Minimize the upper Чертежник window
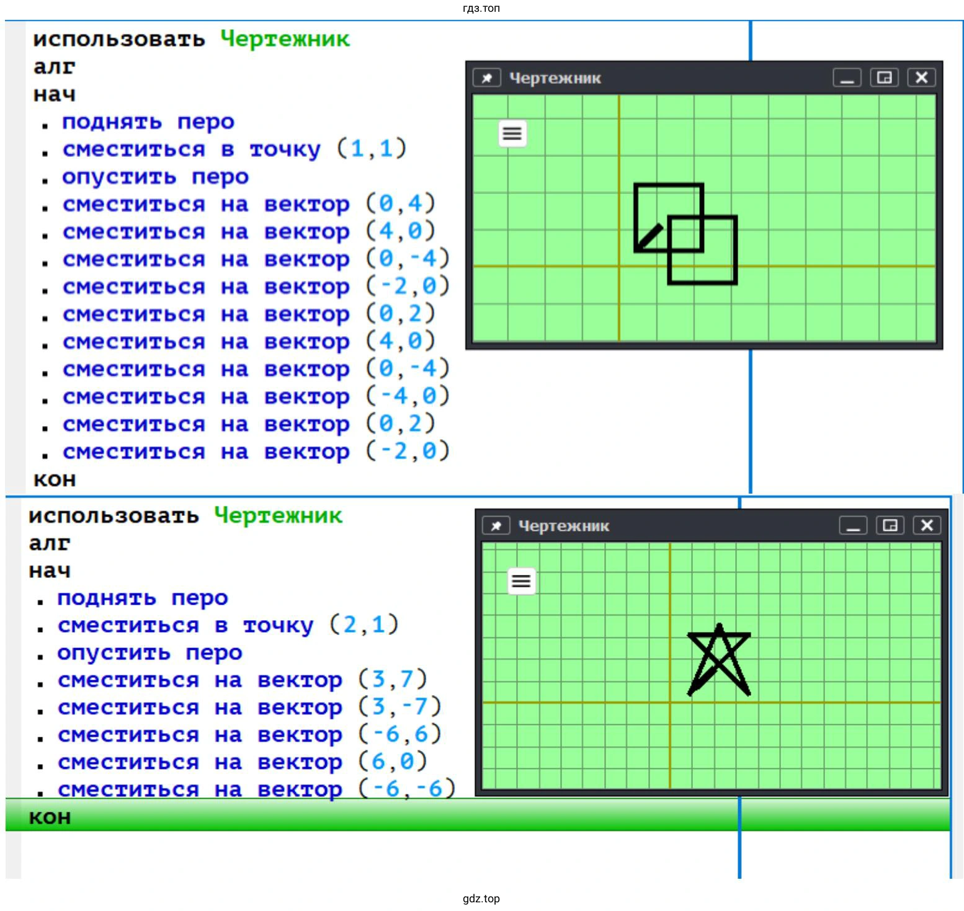 (x=847, y=78)
